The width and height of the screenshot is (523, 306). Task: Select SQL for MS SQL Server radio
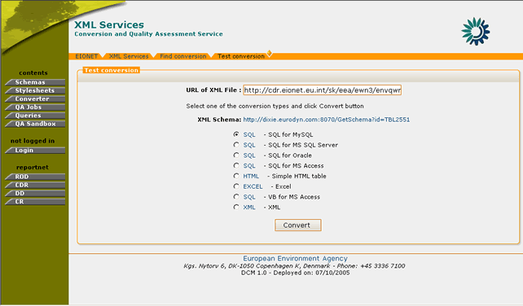(x=236, y=145)
